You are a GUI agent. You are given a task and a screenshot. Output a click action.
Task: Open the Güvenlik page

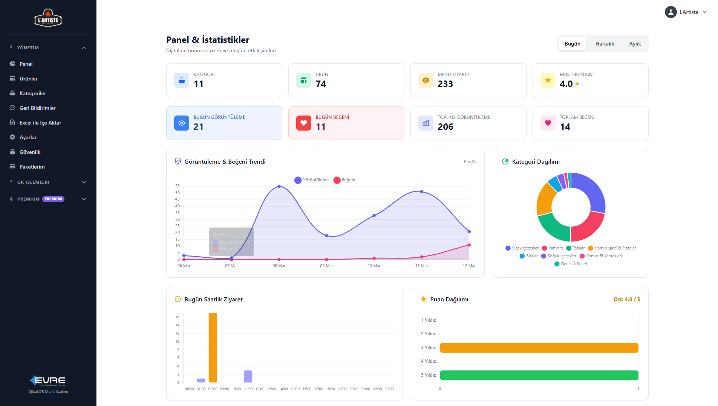pos(48,152)
